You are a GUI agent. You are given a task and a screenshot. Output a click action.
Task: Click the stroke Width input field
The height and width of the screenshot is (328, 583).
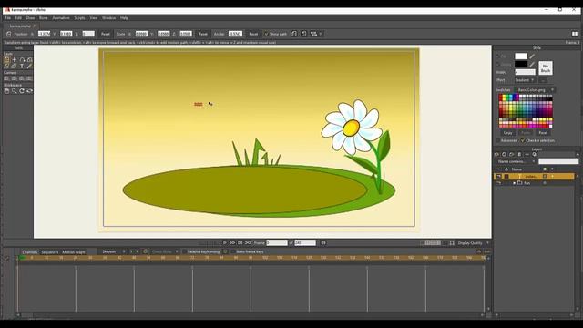tap(525, 72)
